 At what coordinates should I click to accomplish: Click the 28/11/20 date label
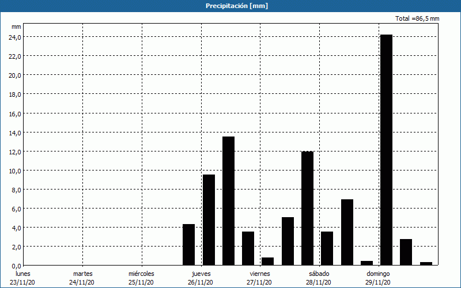pos(319,283)
